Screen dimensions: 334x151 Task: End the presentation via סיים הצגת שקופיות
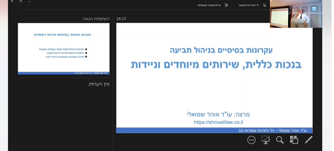(209, 5)
